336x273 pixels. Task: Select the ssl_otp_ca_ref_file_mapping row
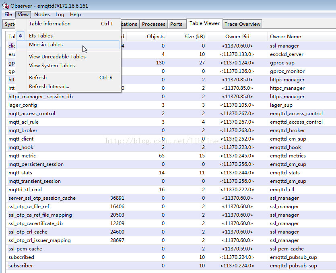tap(171, 215)
